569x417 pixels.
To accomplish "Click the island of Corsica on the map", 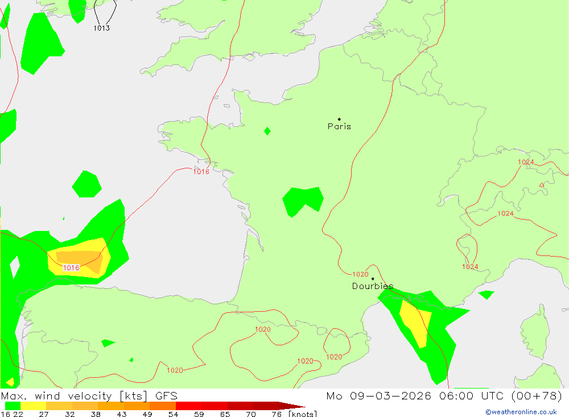I will pyautogui.click(x=535, y=332).
